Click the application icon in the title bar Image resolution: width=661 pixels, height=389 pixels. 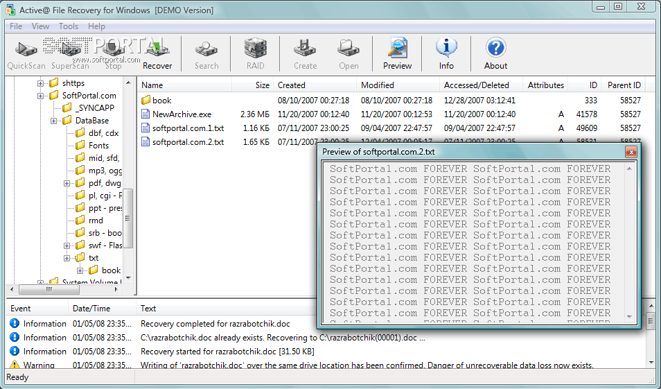point(10,9)
